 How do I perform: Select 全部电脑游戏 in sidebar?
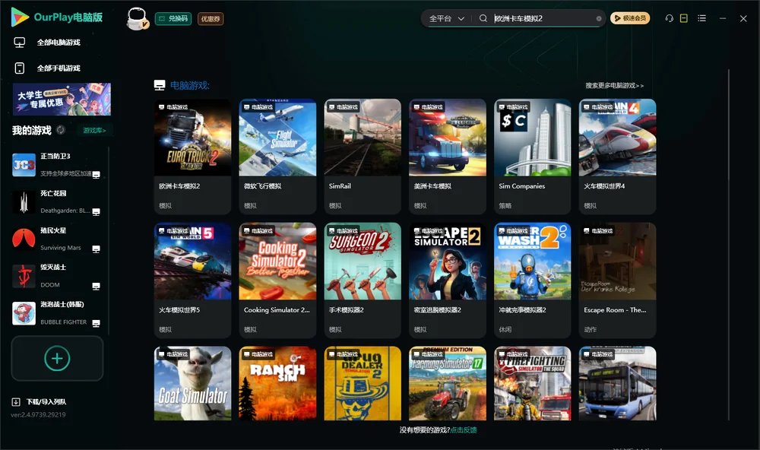coord(59,43)
